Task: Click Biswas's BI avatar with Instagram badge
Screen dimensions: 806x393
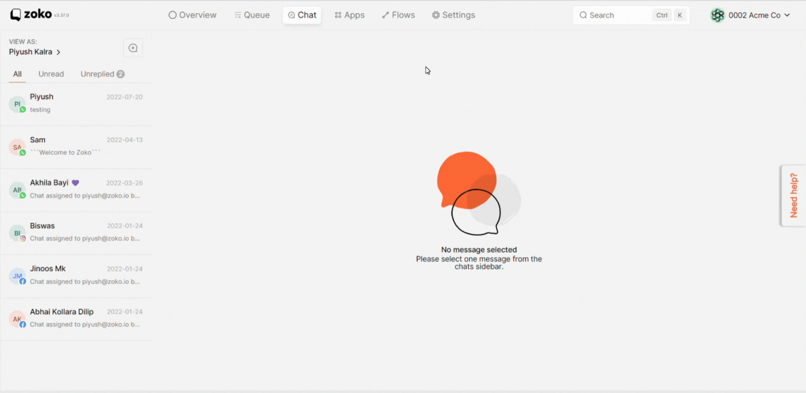Action: point(17,233)
